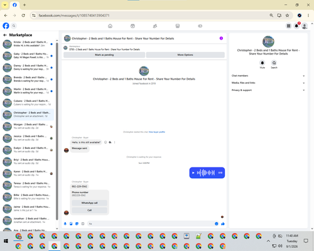This screenshot has width=314, height=251.
Task: Open Brenda conversation
Action: 28,79
